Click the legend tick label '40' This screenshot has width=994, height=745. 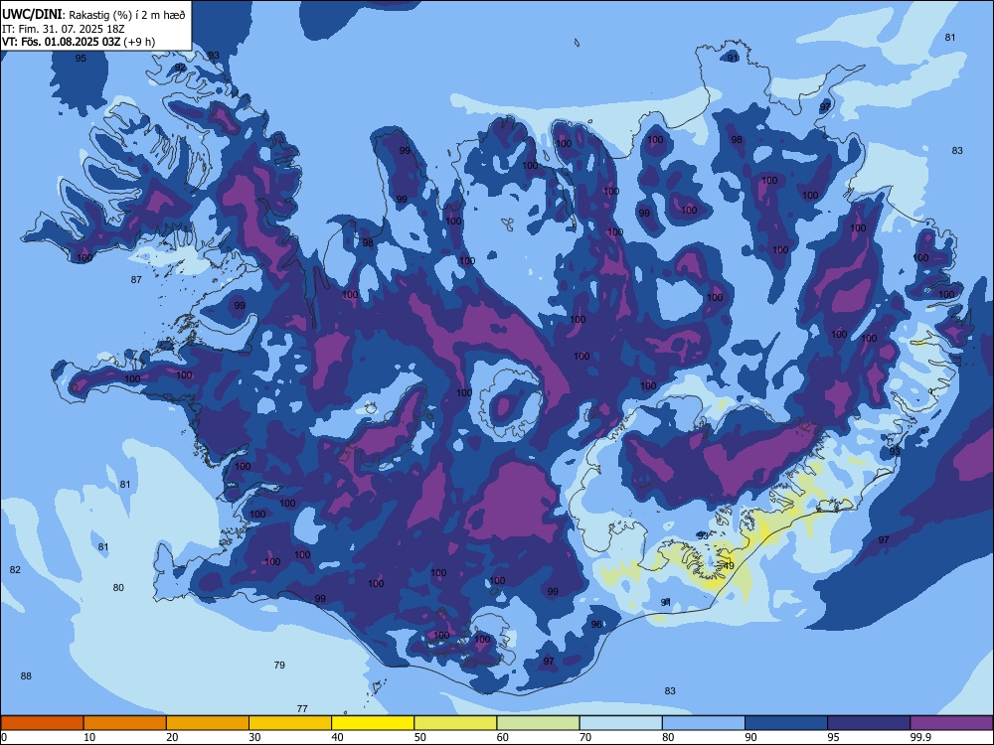337,737
